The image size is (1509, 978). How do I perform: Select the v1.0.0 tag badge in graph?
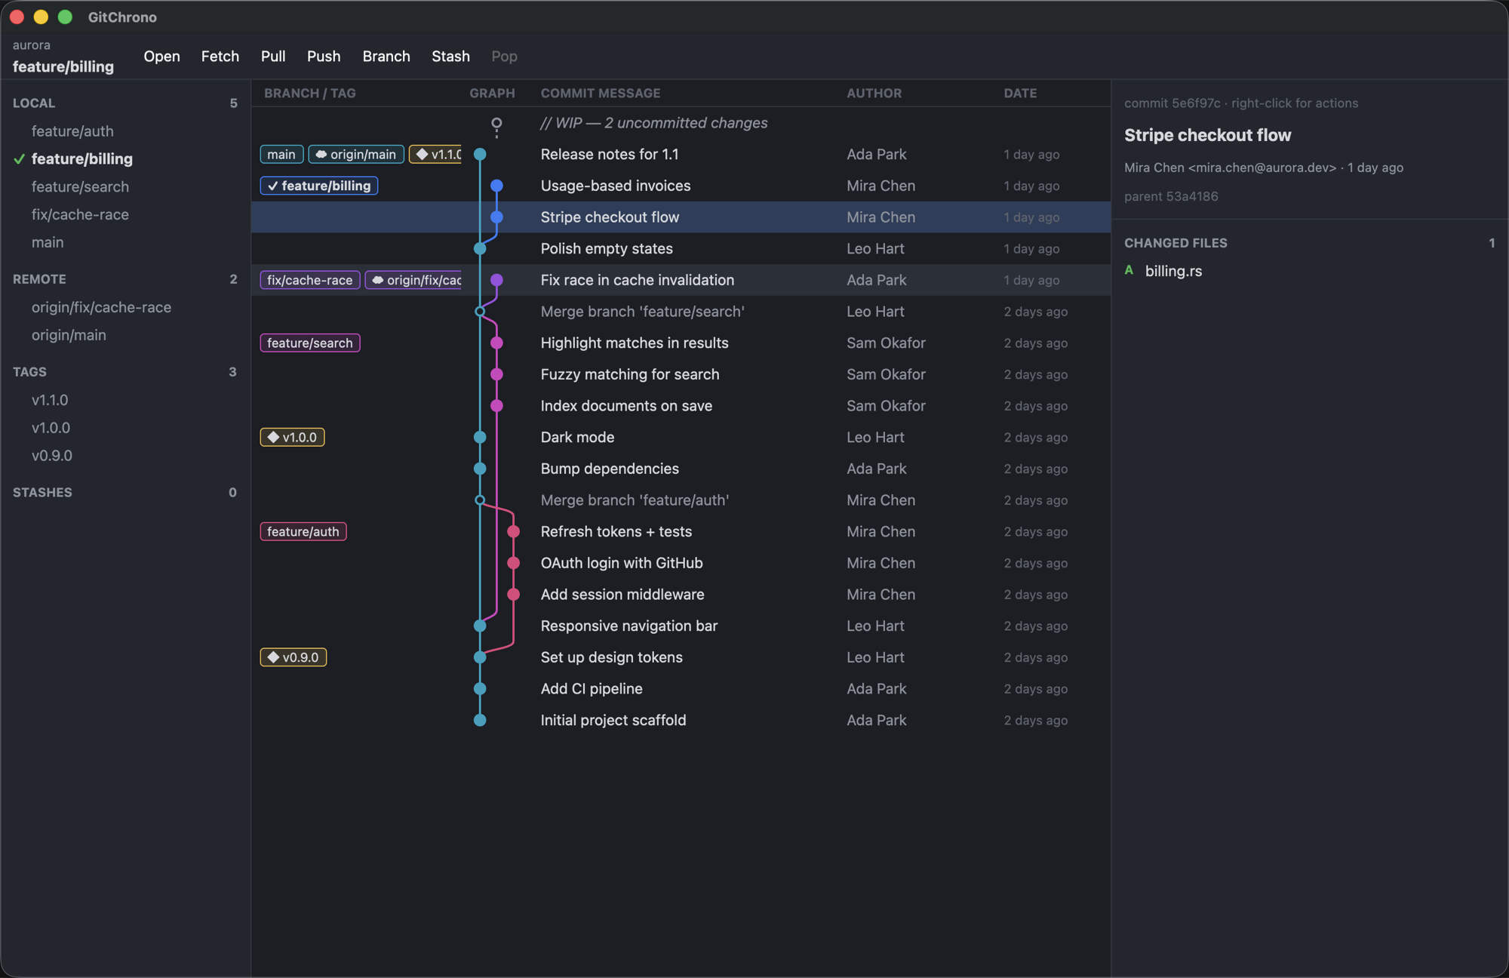(293, 438)
